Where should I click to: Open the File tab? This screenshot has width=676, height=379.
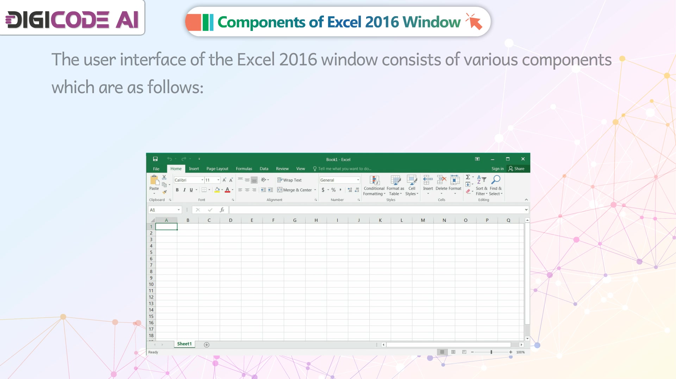156,169
